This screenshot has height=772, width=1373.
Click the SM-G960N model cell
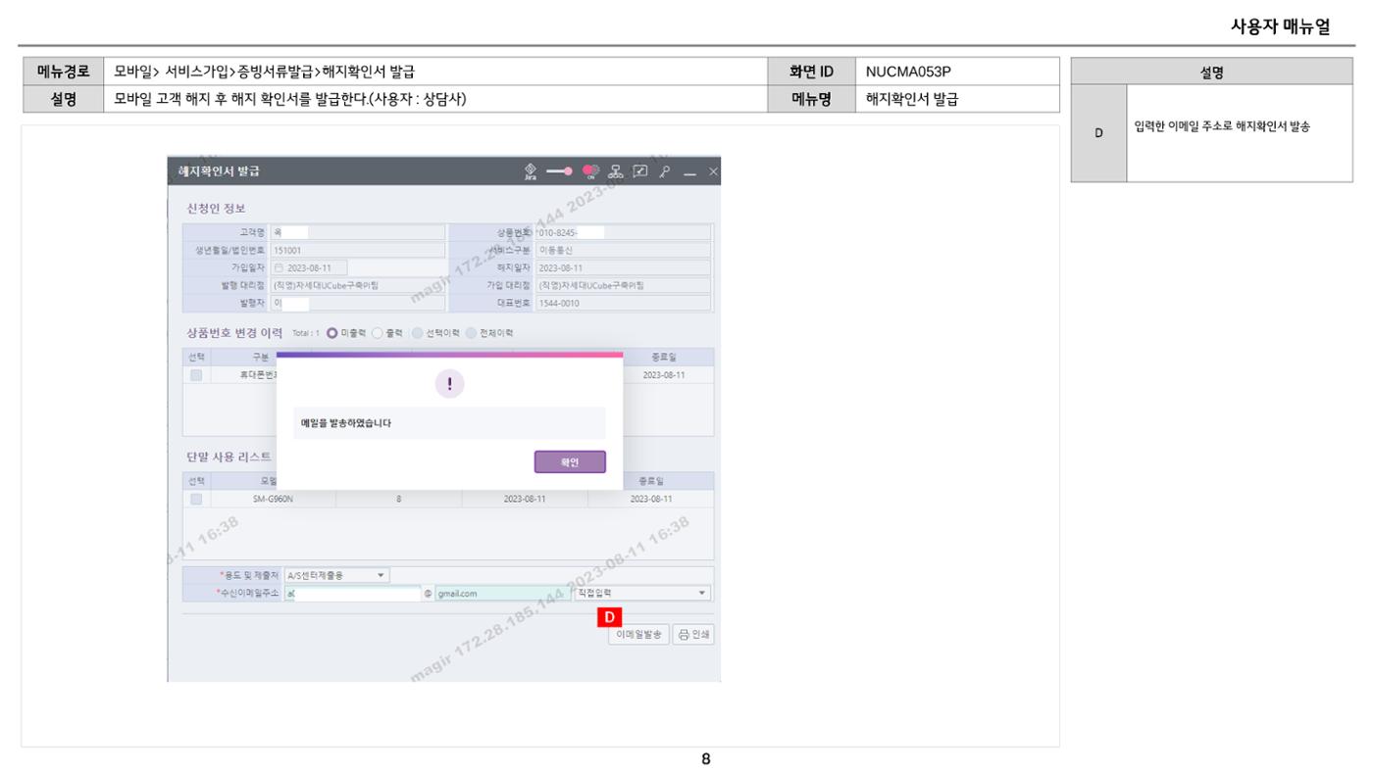pyautogui.click(x=274, y=499)
